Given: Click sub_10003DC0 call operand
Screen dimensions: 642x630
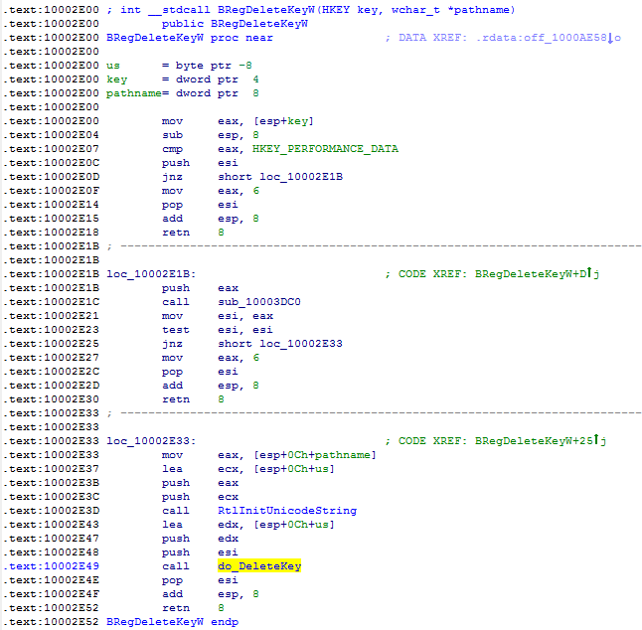Looking at the screenshot, I should [x=259, y=302].
